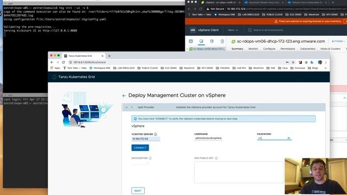Open Concourse bookmark folder in front browser
This screenshot has height=195, width=347.
click(298, 68)
